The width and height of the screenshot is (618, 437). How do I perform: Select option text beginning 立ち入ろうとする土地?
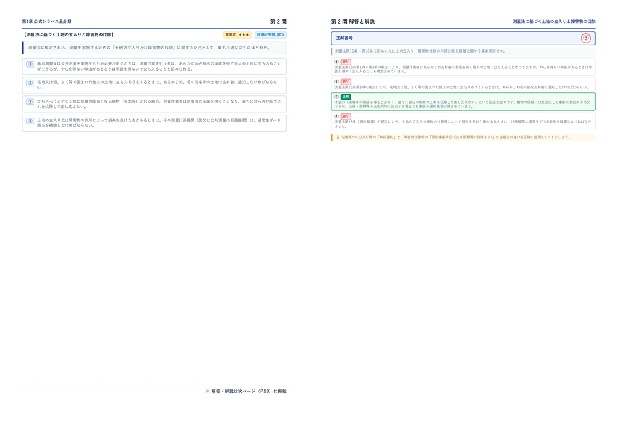click(159, 104)
